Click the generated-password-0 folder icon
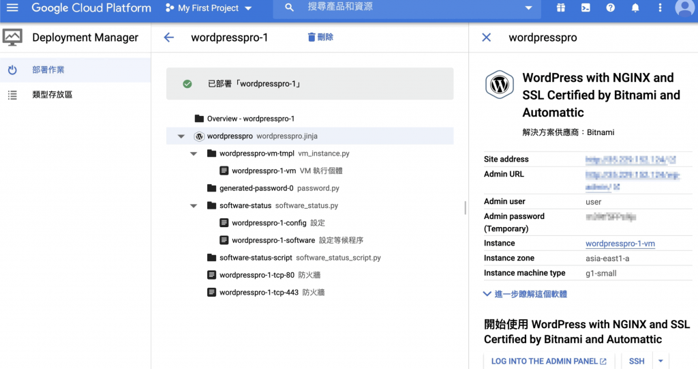 [x=212, y=188]
